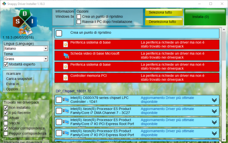This screenshot has width=228, height=143.
Task: Click the display icon of Scheda video di base Microsoft
Action: [66, 56]
